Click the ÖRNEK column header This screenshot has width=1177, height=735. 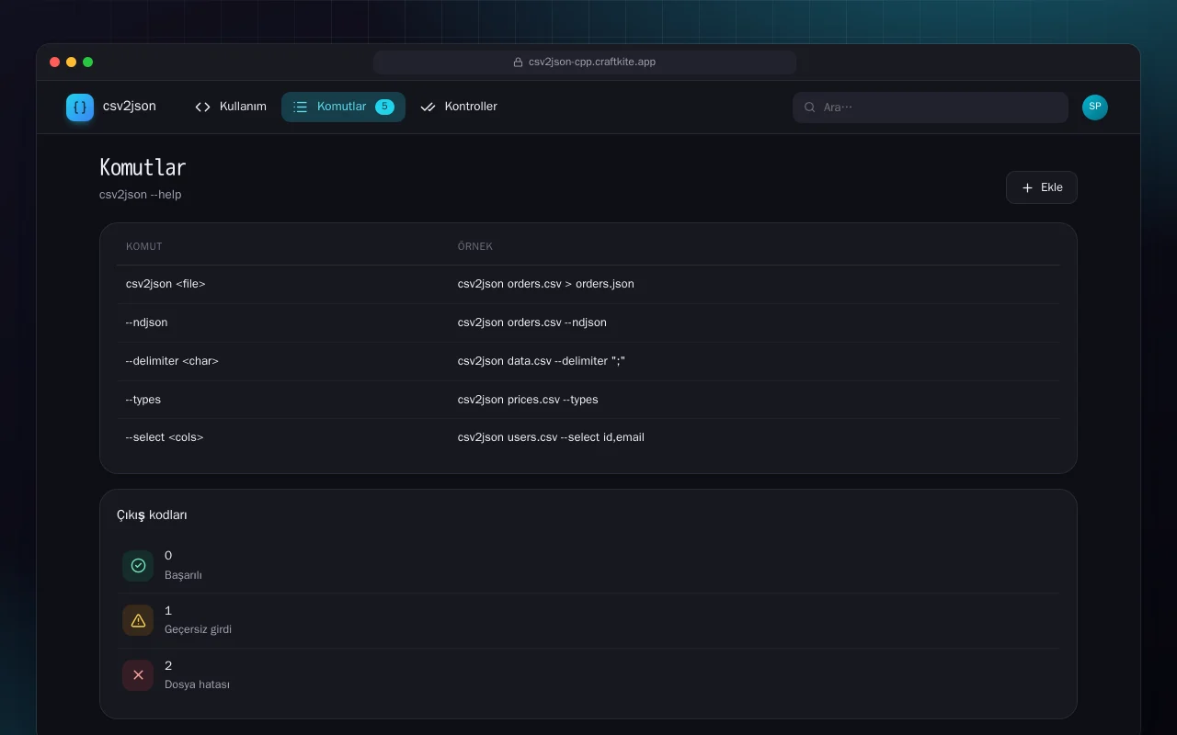point(475,246)
